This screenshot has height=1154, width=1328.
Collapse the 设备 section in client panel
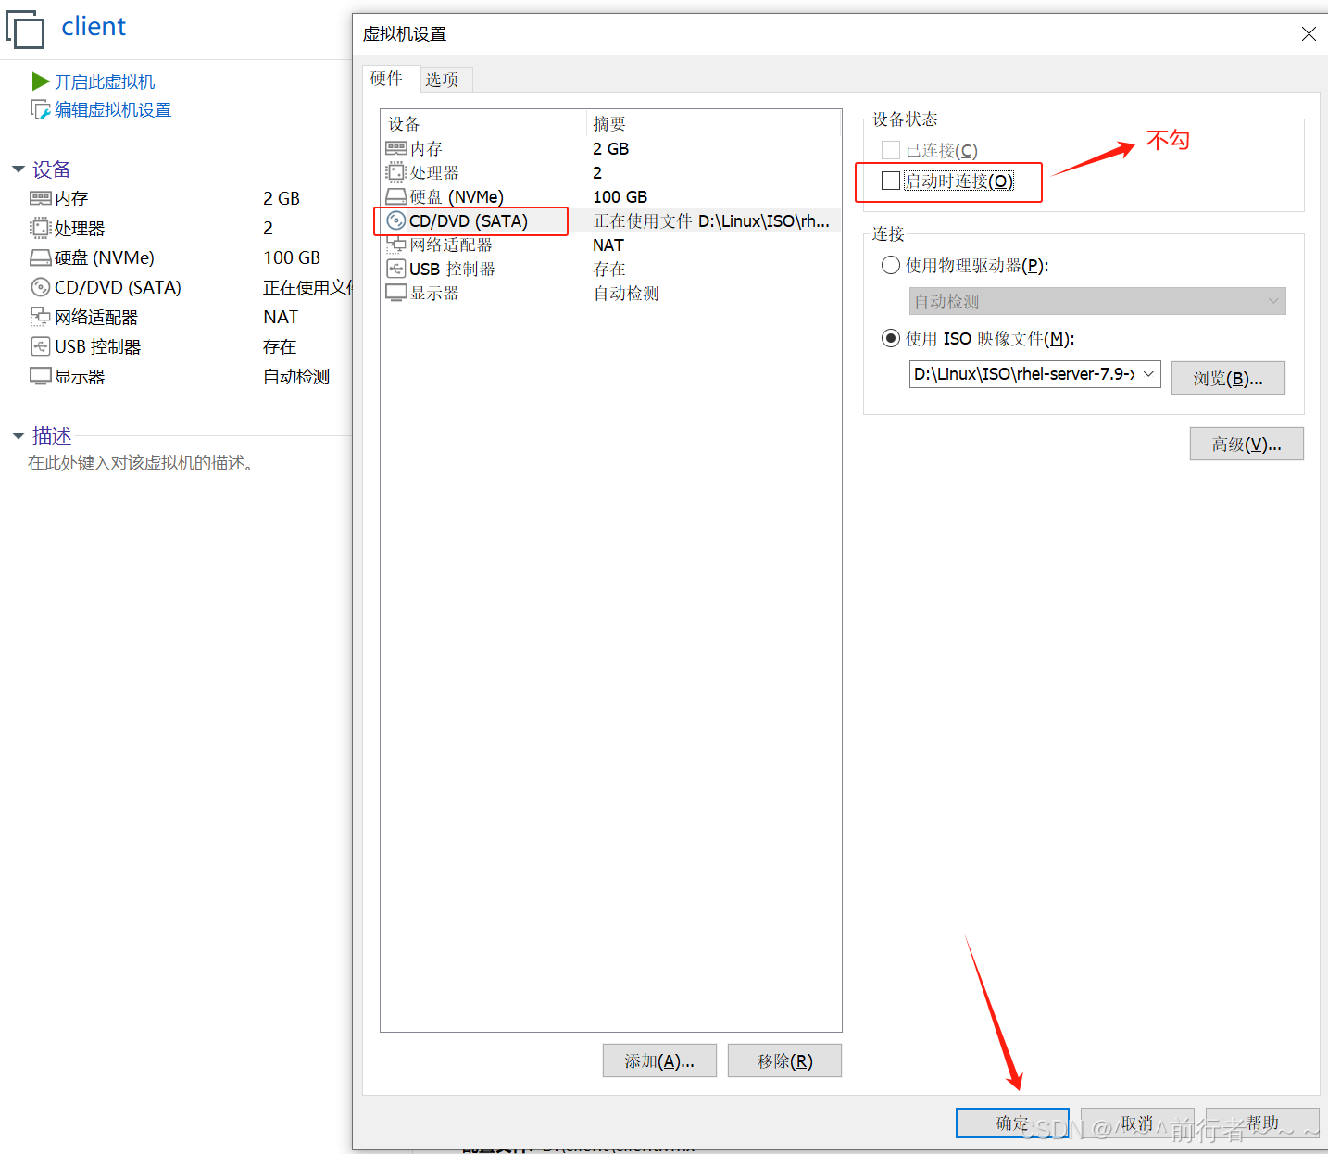pos(19,169)
